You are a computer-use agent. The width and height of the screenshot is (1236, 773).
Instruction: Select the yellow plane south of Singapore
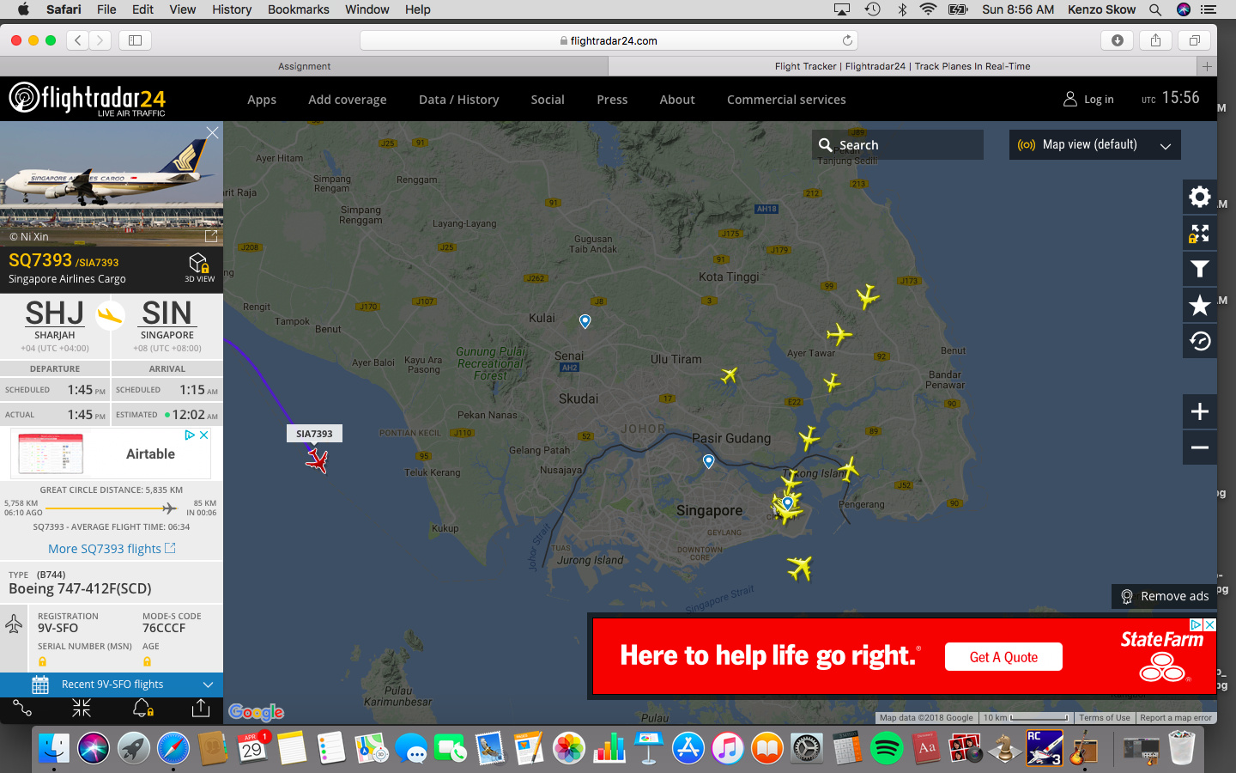pos(799,568)
